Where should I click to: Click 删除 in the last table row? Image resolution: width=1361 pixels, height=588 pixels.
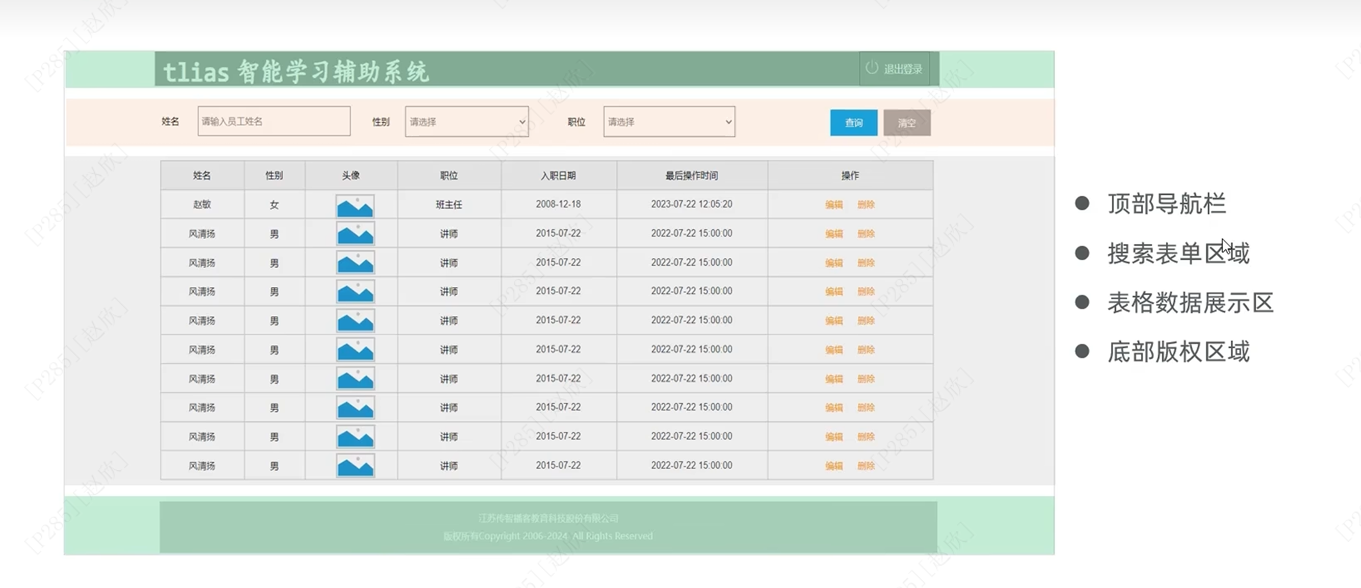(866, 466)
